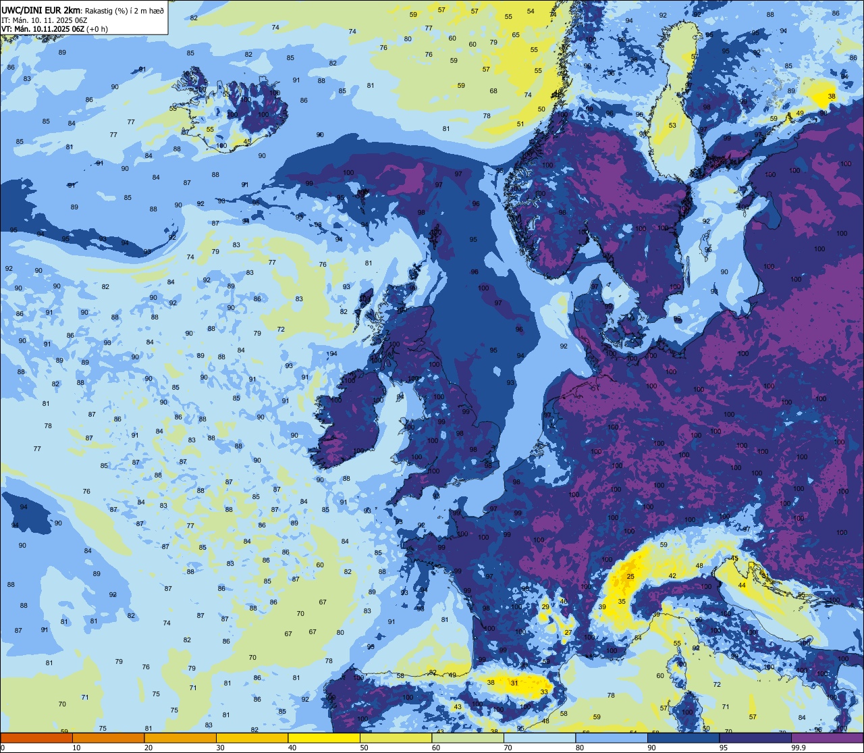
Task: Click the humidity value '25' over the Alps
Action: [630, 576]
